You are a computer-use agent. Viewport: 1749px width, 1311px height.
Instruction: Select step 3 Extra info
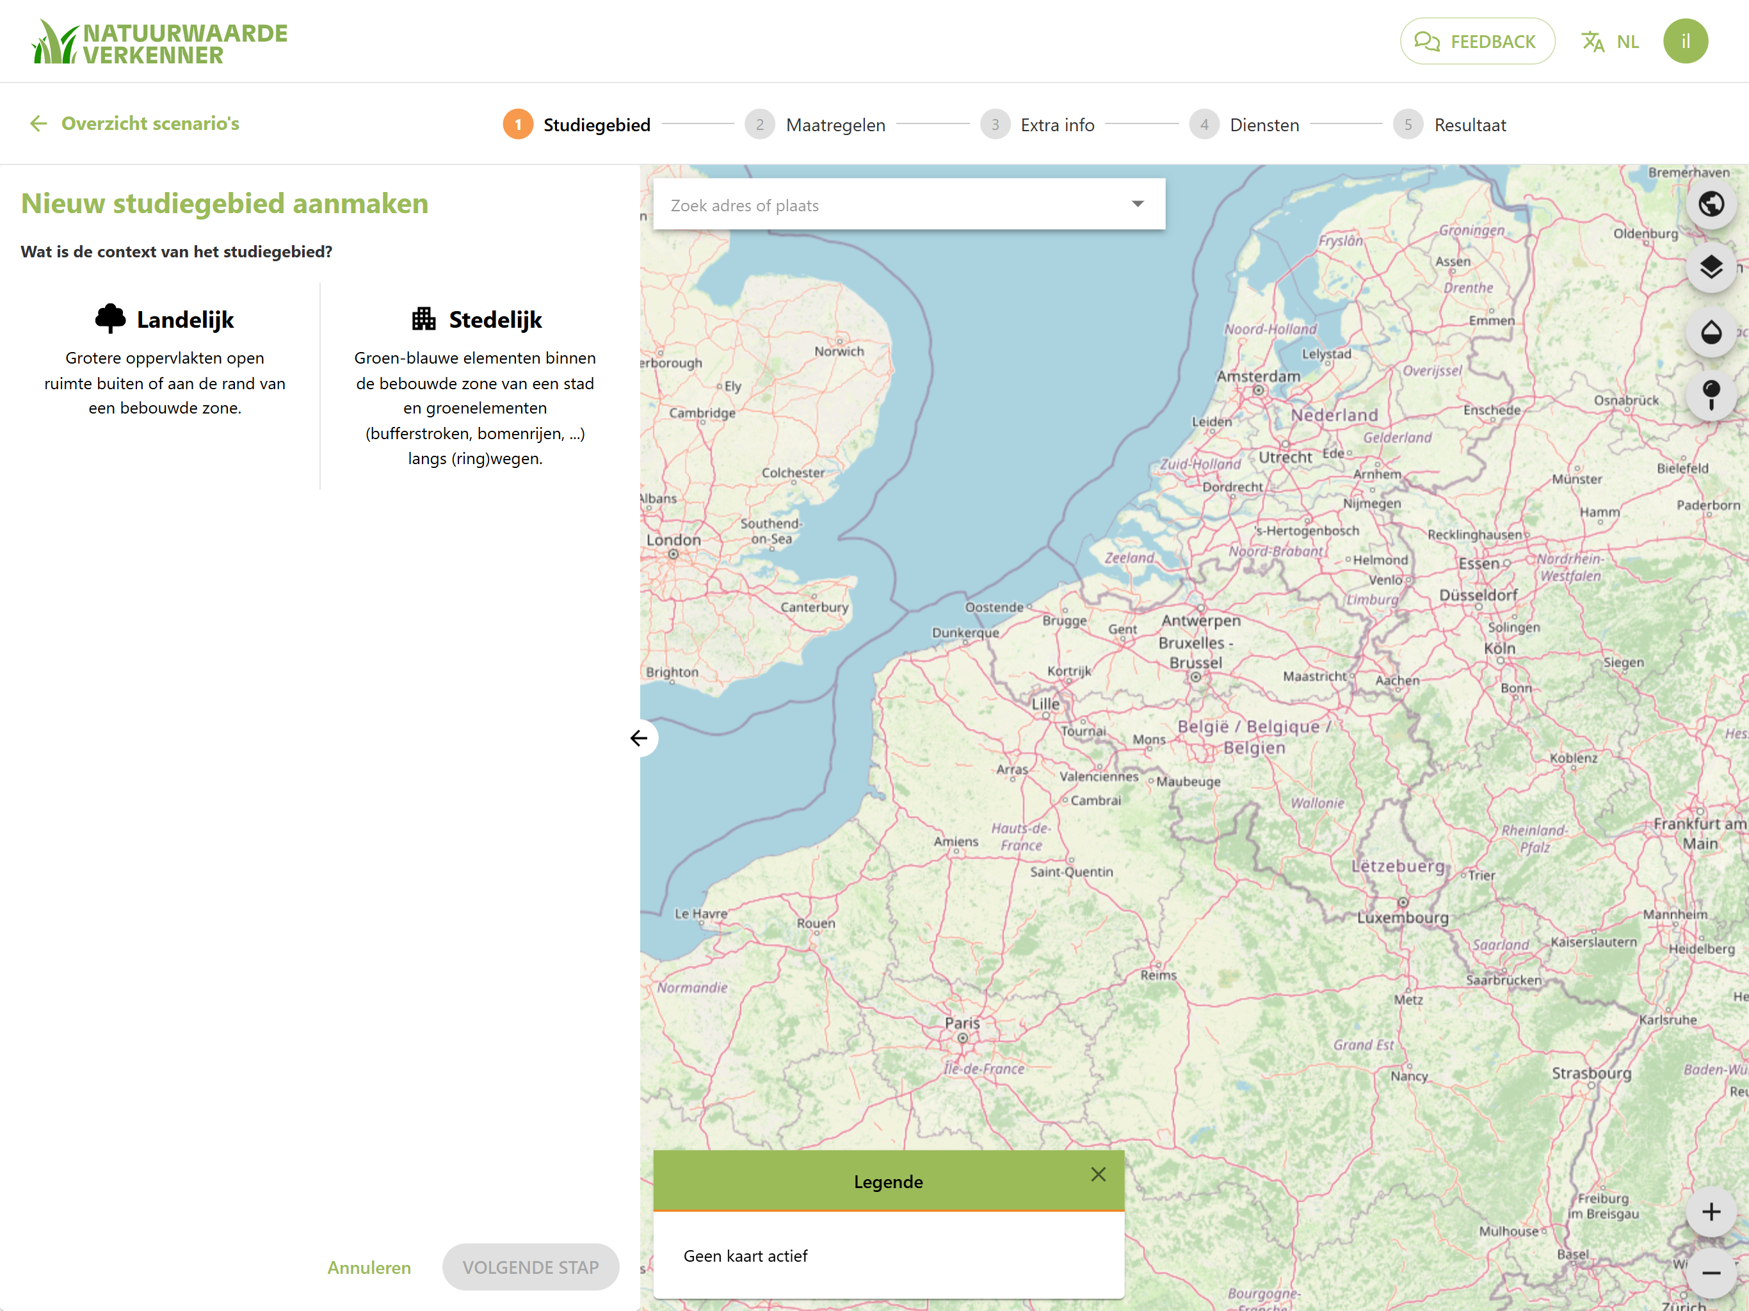click(1036, 124)
